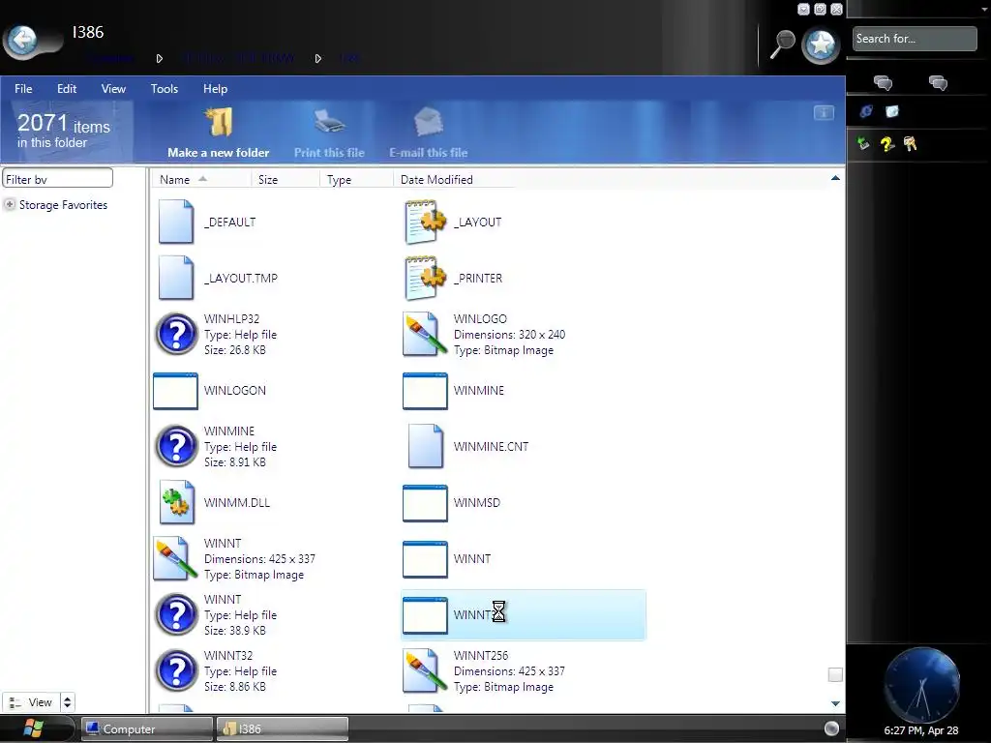Click the 6:27 PM, Apr 28 time text
This screenshot has width=991, height=743.
[x=921, y=730]
